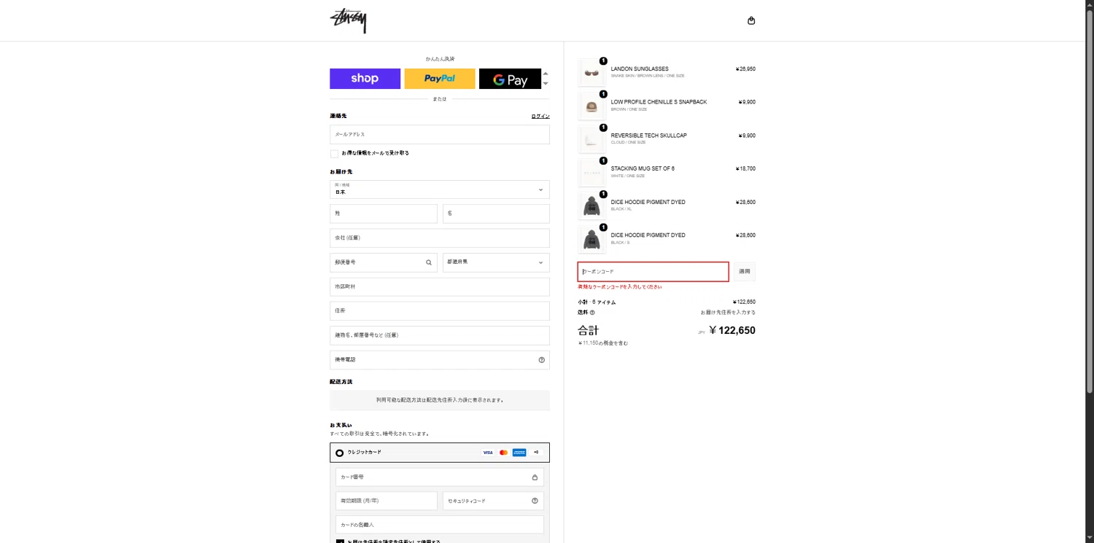Click the カード番号 card number field

[440, 477]
